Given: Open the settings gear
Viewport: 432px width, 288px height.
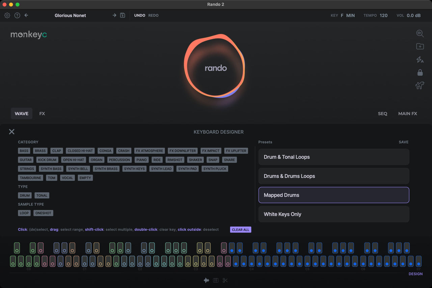Looking at the screenshot, I should pyautogui.click(x=7, y=15).
